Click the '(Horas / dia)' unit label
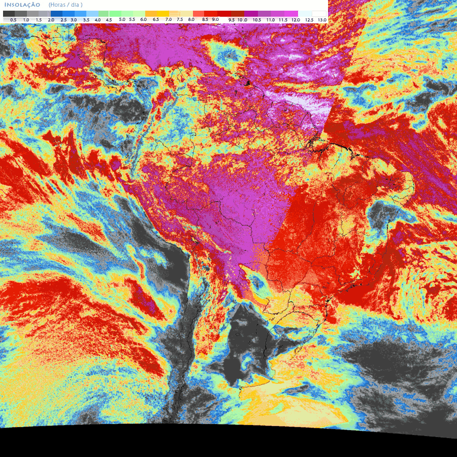Image resolution: width=457 pixels, height=457 pixels. (66, 5)
